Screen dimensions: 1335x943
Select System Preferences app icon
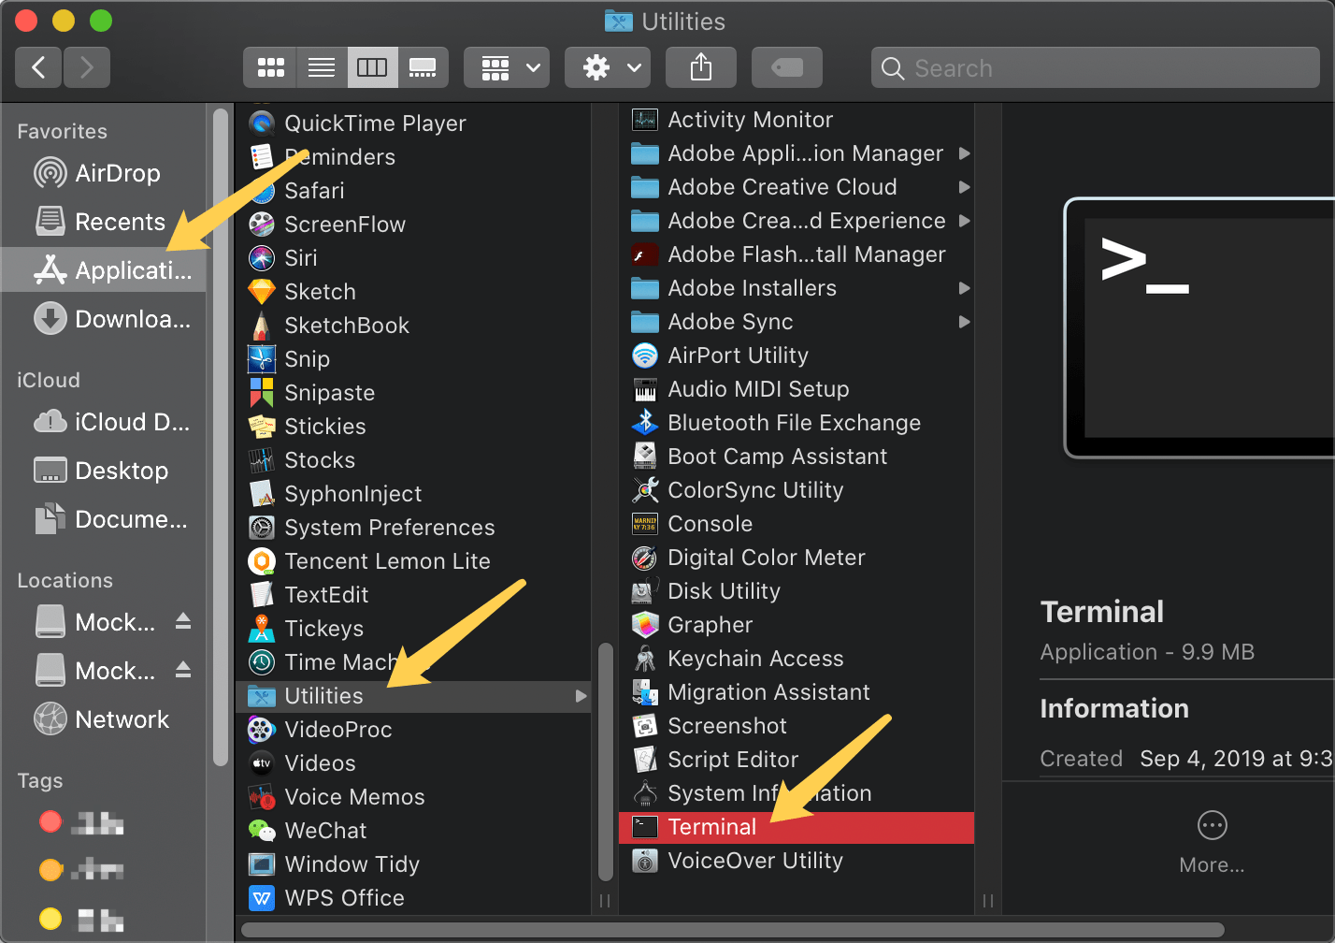[262, 528]
